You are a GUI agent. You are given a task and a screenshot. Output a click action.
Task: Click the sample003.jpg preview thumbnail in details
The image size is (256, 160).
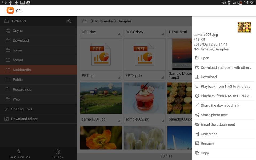244,27
